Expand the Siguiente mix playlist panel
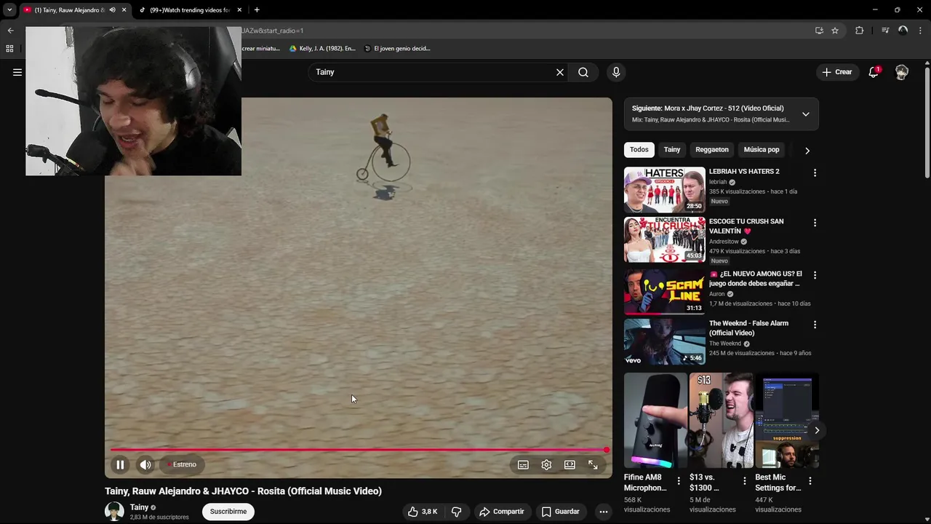The width and height of the screenshot is (931, 524). (806, 114)
